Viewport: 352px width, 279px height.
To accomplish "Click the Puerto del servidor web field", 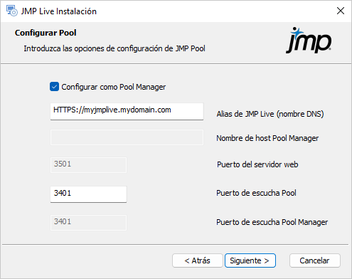I will pos(88,165).
